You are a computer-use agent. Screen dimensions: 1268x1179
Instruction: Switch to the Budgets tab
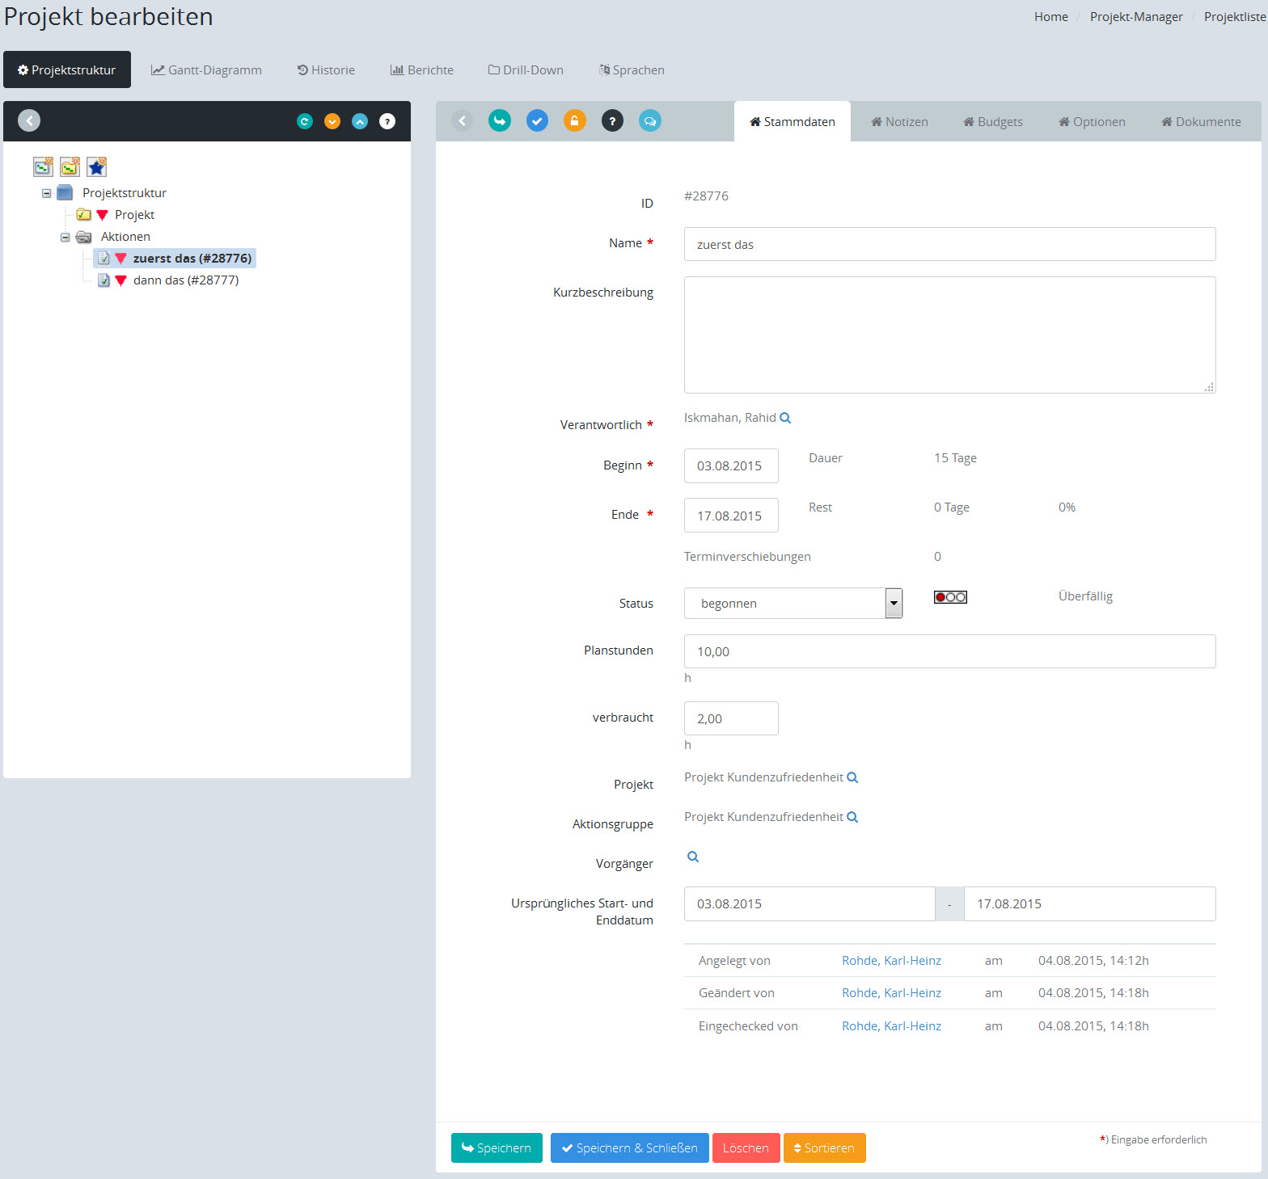tap(992, 122)
